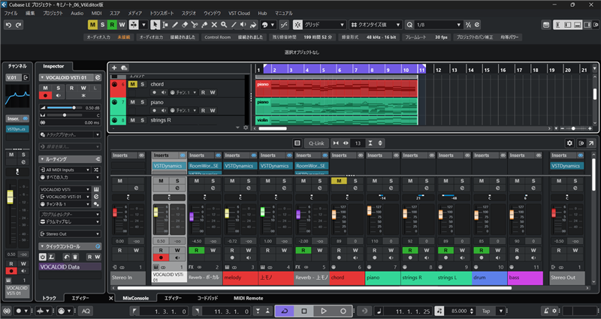Click the transport Play button
601x319 pixels.
coord(324,311)
